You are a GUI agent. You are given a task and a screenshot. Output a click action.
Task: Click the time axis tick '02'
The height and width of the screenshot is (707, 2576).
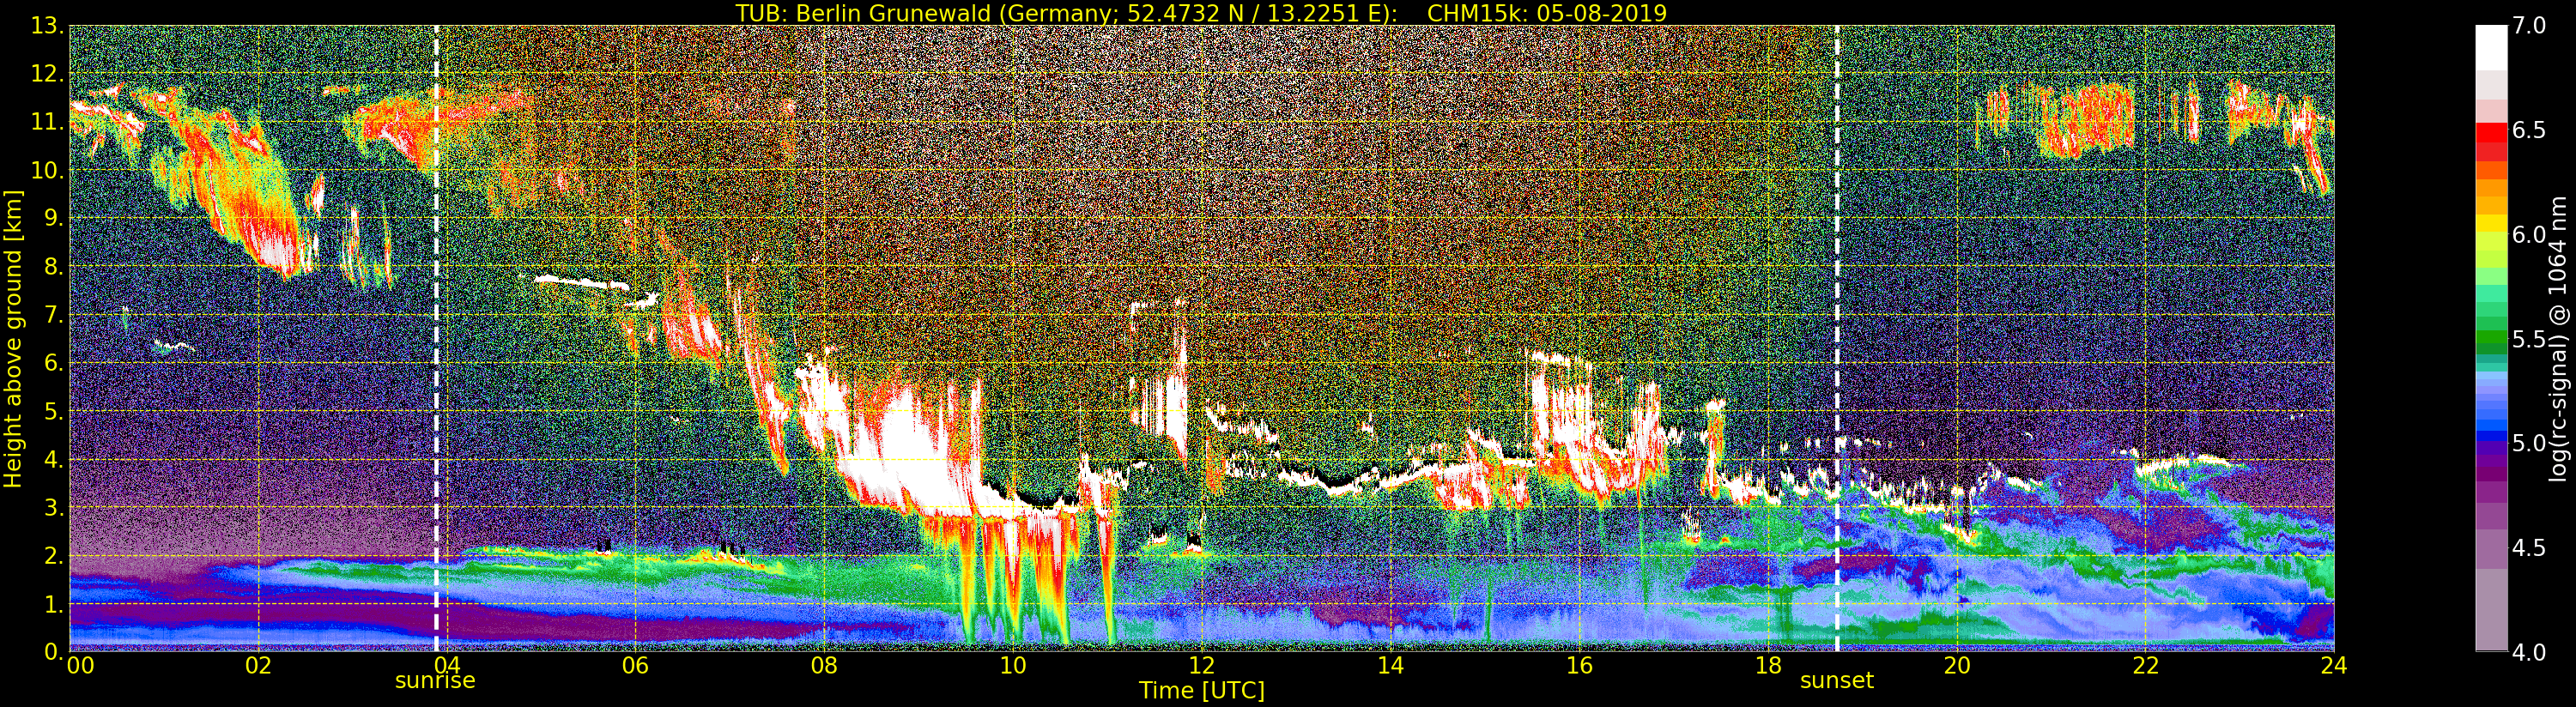[258, 666]
